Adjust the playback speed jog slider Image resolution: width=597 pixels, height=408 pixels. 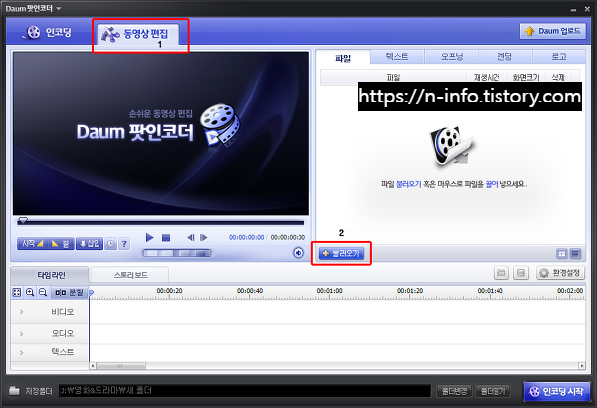[x=177, y=253]
